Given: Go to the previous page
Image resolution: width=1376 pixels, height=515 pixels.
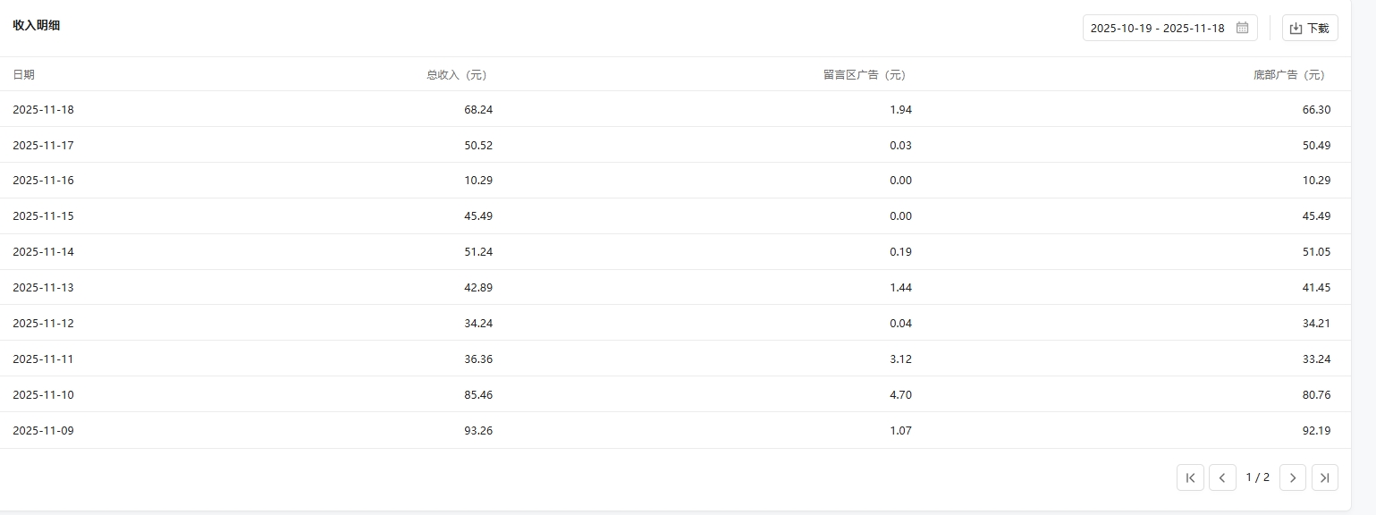Looking at the screenshot, I should (x=1222, y=477).
